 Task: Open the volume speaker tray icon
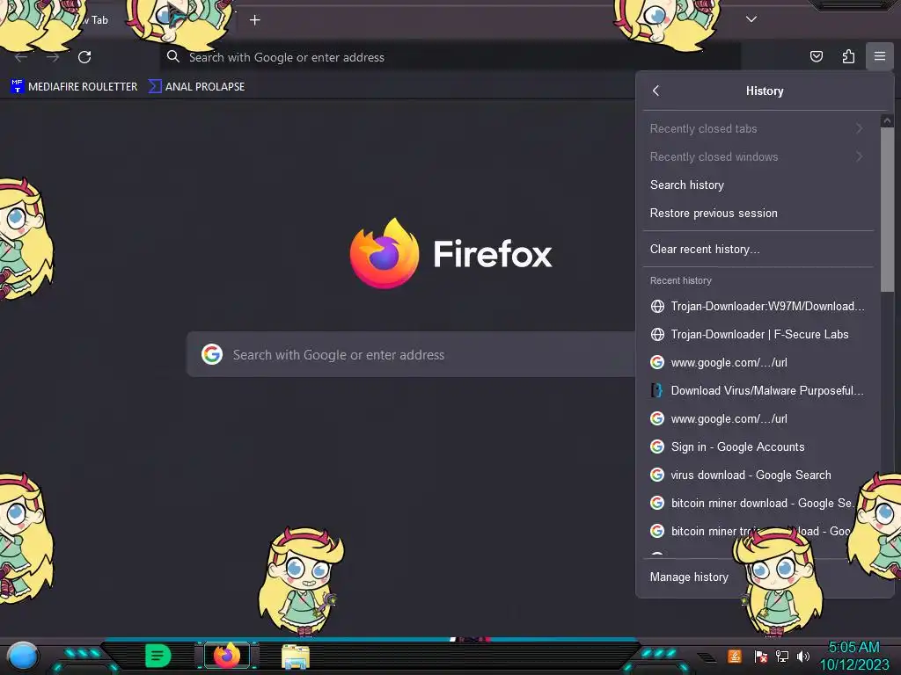[803, 656]
